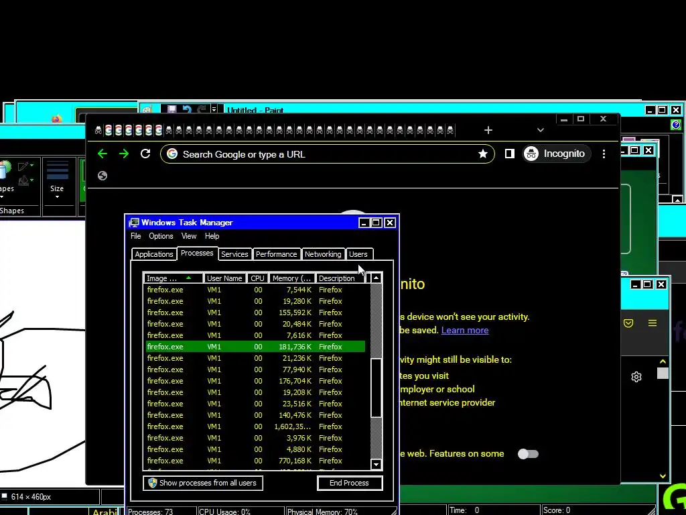
Task: Click the Firefox window's gray scrollbar thumb
Action: coord(663,373)
